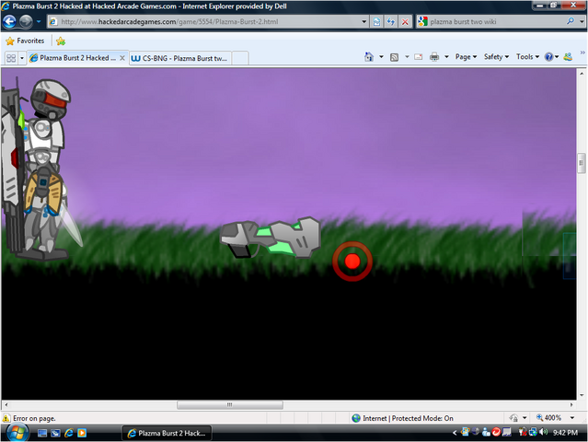Close the Plazma Burst 2 Hacked tab
Image resolution: width=588 pixels, height=442 pixels.
point(122,58)
